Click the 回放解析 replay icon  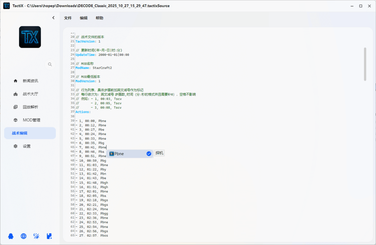tap(15, 107)
